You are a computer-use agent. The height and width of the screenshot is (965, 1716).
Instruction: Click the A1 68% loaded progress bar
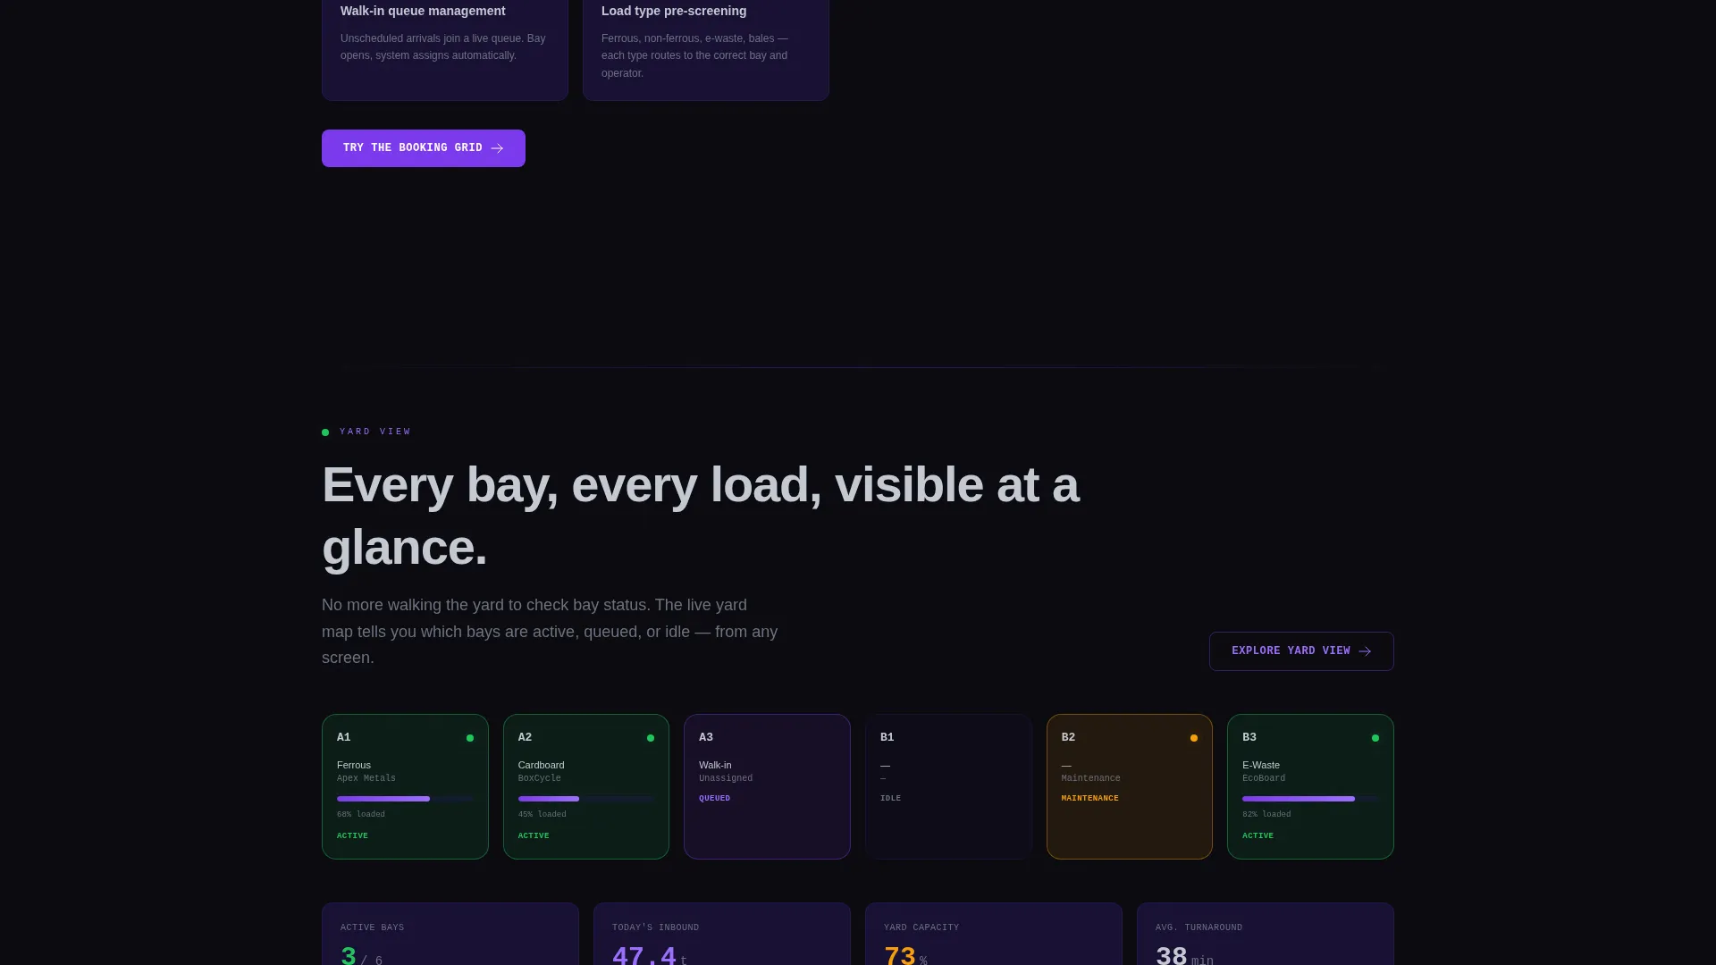pyautogui.click(x=405, y=799)
